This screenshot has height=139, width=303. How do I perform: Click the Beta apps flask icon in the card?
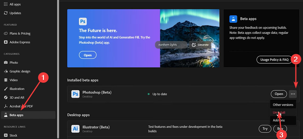click(x=233, y=19)
